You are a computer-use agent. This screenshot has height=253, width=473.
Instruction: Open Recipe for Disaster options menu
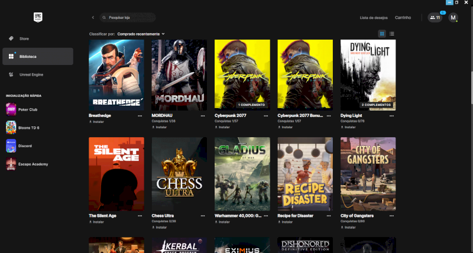(x=329, y=216)
